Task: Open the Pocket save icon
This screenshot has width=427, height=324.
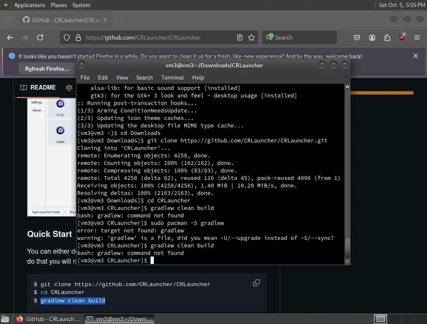Action: tap(357, 37)
